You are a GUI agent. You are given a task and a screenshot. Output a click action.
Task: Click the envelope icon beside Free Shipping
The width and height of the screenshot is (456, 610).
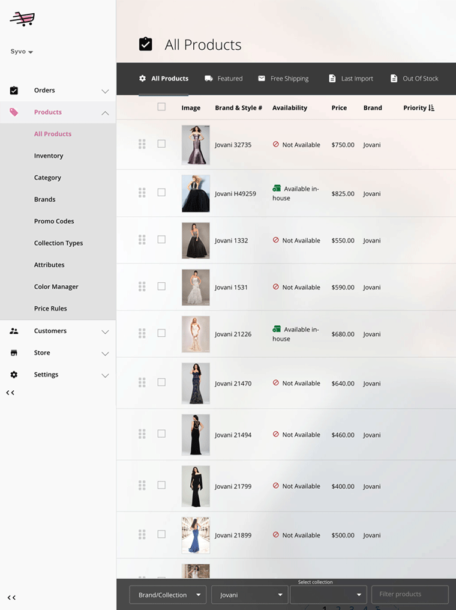click(262, 78)
